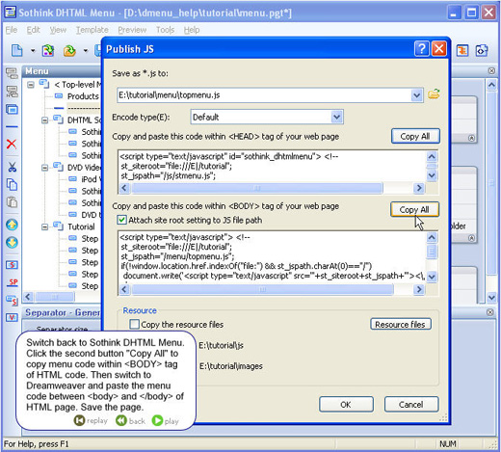Close the Separator panel with X icon

tap(490, 312)
